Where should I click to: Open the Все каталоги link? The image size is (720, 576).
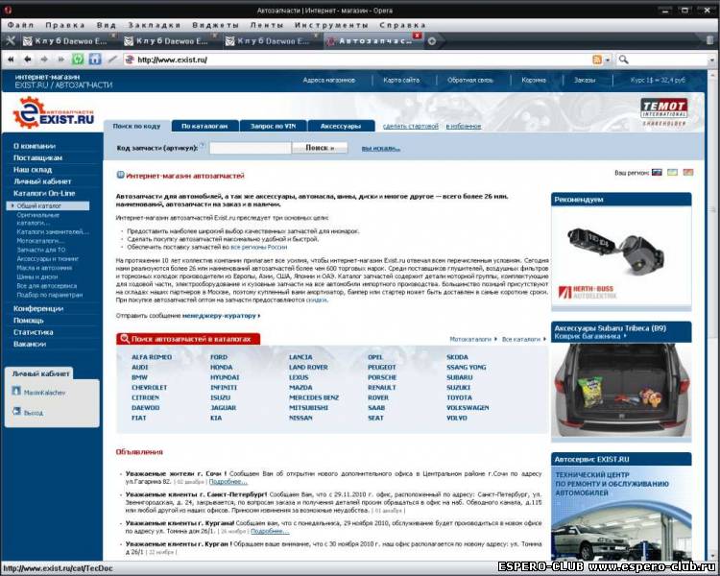tap(523, 339)
